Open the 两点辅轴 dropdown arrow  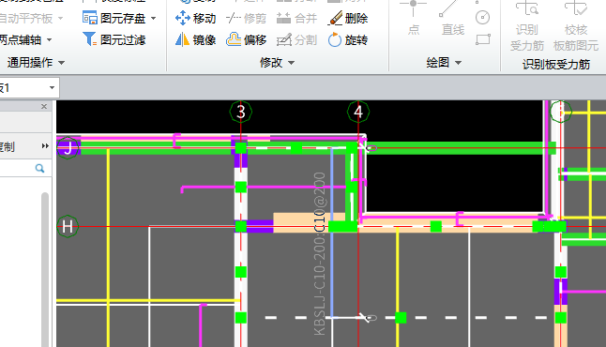(49, 39)
